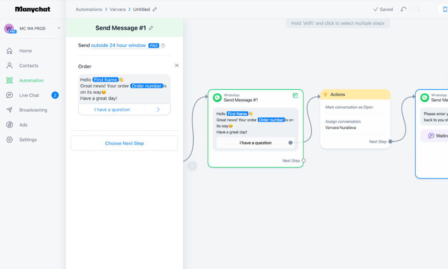Screen dimensions: 448x269
Task: Click Next Step connector on Actions node
Action: pos(390,142)
